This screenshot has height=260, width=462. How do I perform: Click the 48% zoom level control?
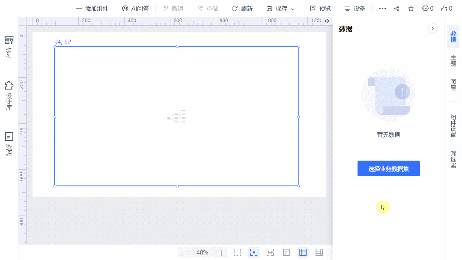202,252
